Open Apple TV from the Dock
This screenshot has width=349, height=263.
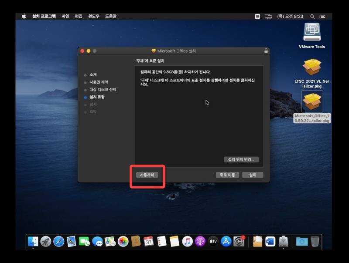pyautogui.click(x=213, y=242)
